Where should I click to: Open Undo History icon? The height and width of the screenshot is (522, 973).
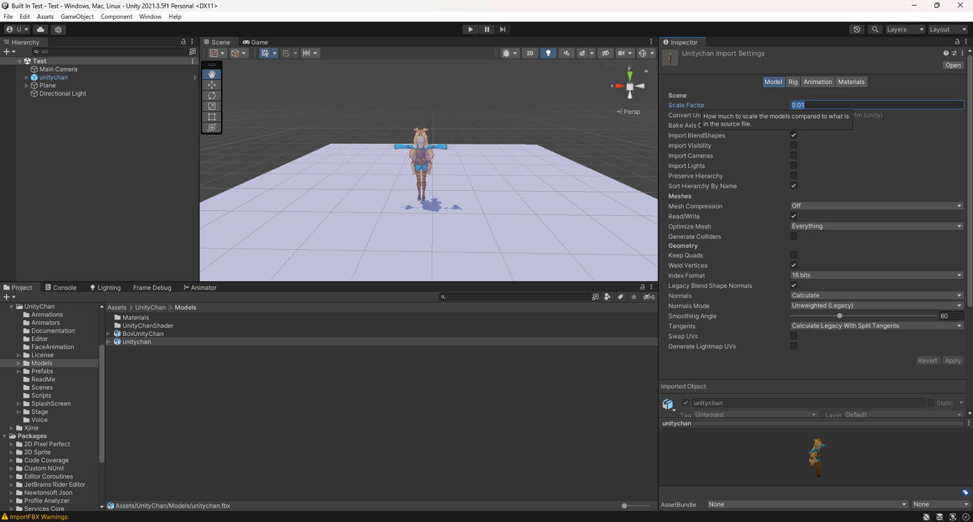[857, 29]
